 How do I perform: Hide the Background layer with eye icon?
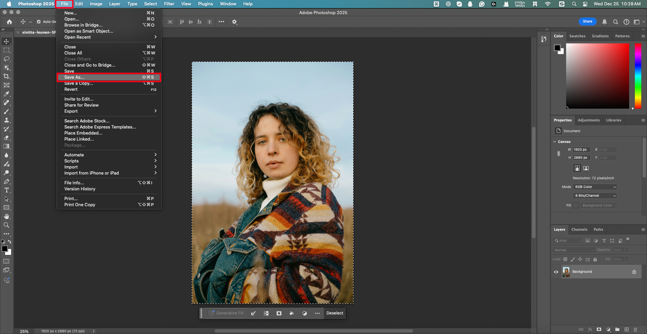[x=556, y=271]
